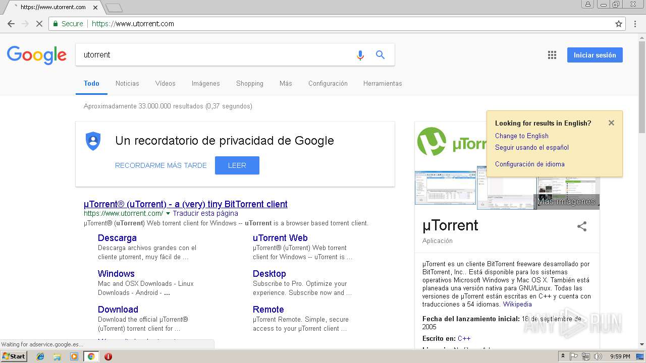Close the language suggestion popup
Image resolution: width=646 pixels, height=363 pixels.
tap(611, 123)
